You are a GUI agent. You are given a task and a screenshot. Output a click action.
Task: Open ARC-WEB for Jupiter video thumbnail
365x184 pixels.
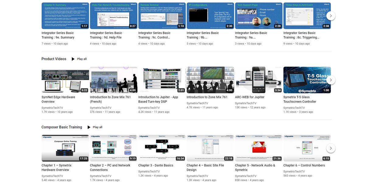(x=259, y=80)
